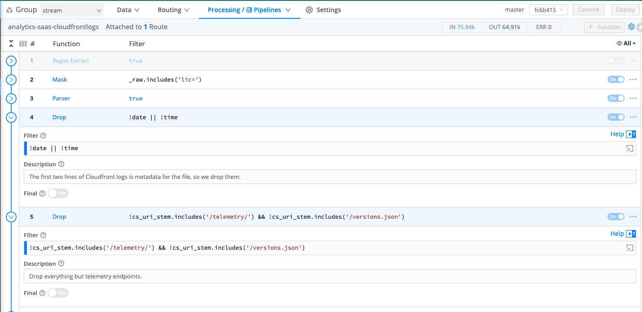Expand filter editor for cs_uri_stem filter

coord(630,248)
